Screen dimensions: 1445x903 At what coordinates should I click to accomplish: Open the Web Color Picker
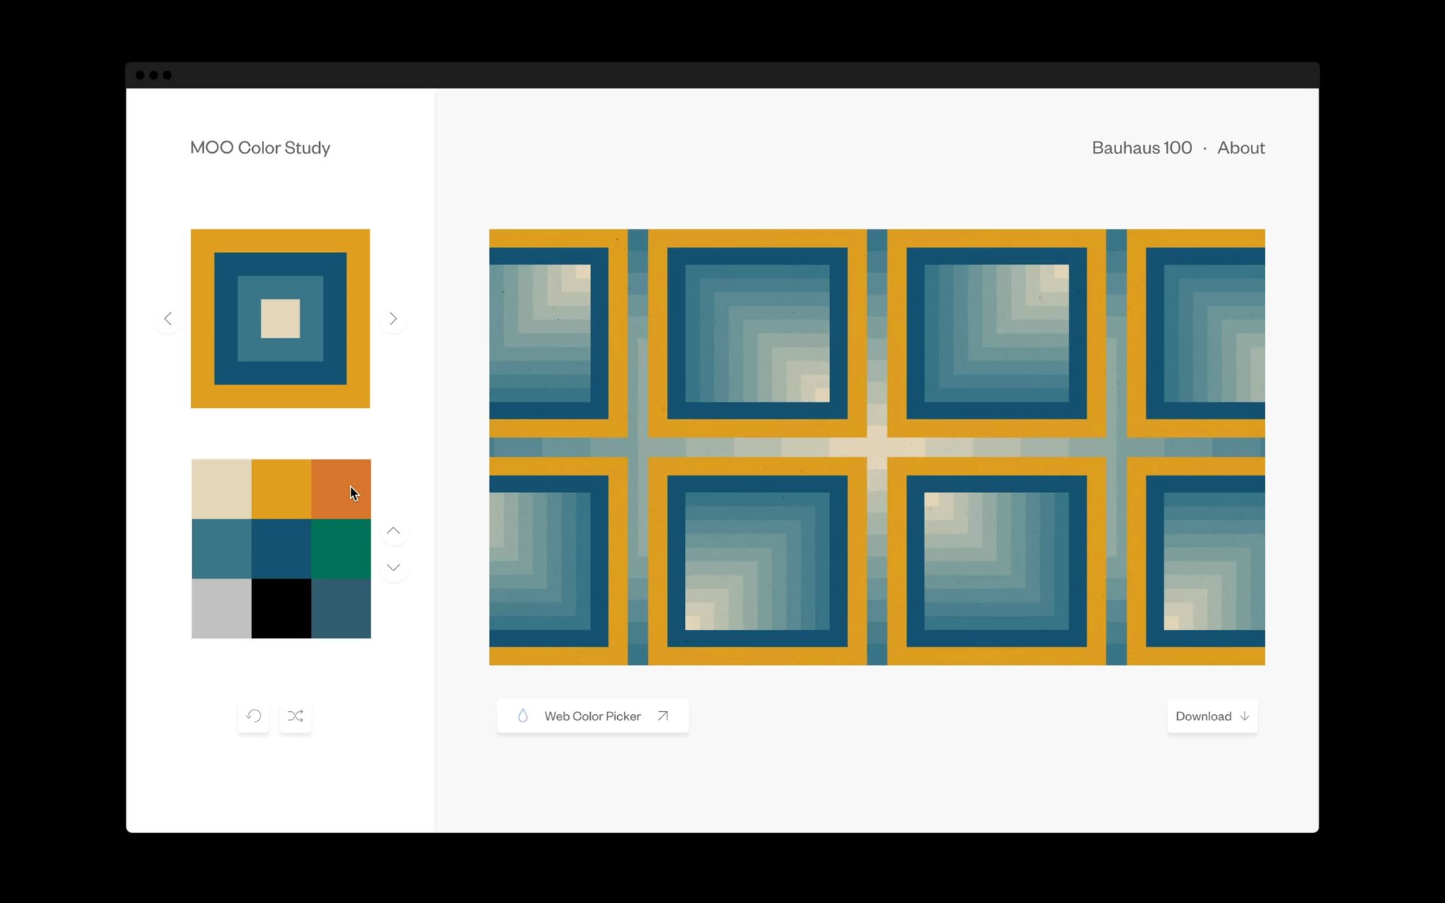tap(592, 716)
